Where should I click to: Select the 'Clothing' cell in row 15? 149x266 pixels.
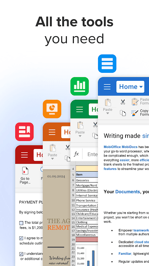click(x=87, y=222)
